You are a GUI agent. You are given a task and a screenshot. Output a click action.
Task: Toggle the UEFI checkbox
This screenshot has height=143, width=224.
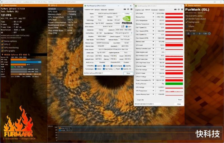126,27
